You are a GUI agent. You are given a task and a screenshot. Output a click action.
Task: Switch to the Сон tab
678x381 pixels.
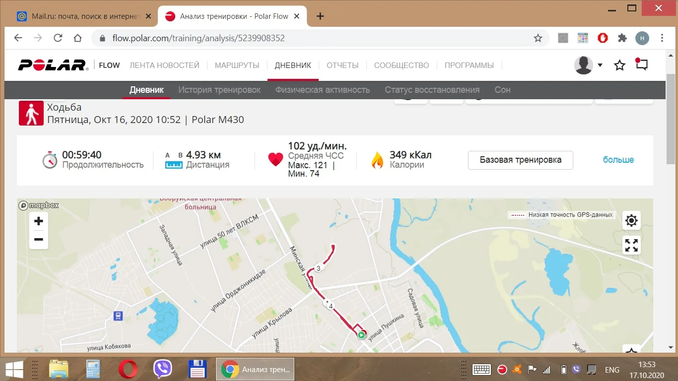coord(502,90)
